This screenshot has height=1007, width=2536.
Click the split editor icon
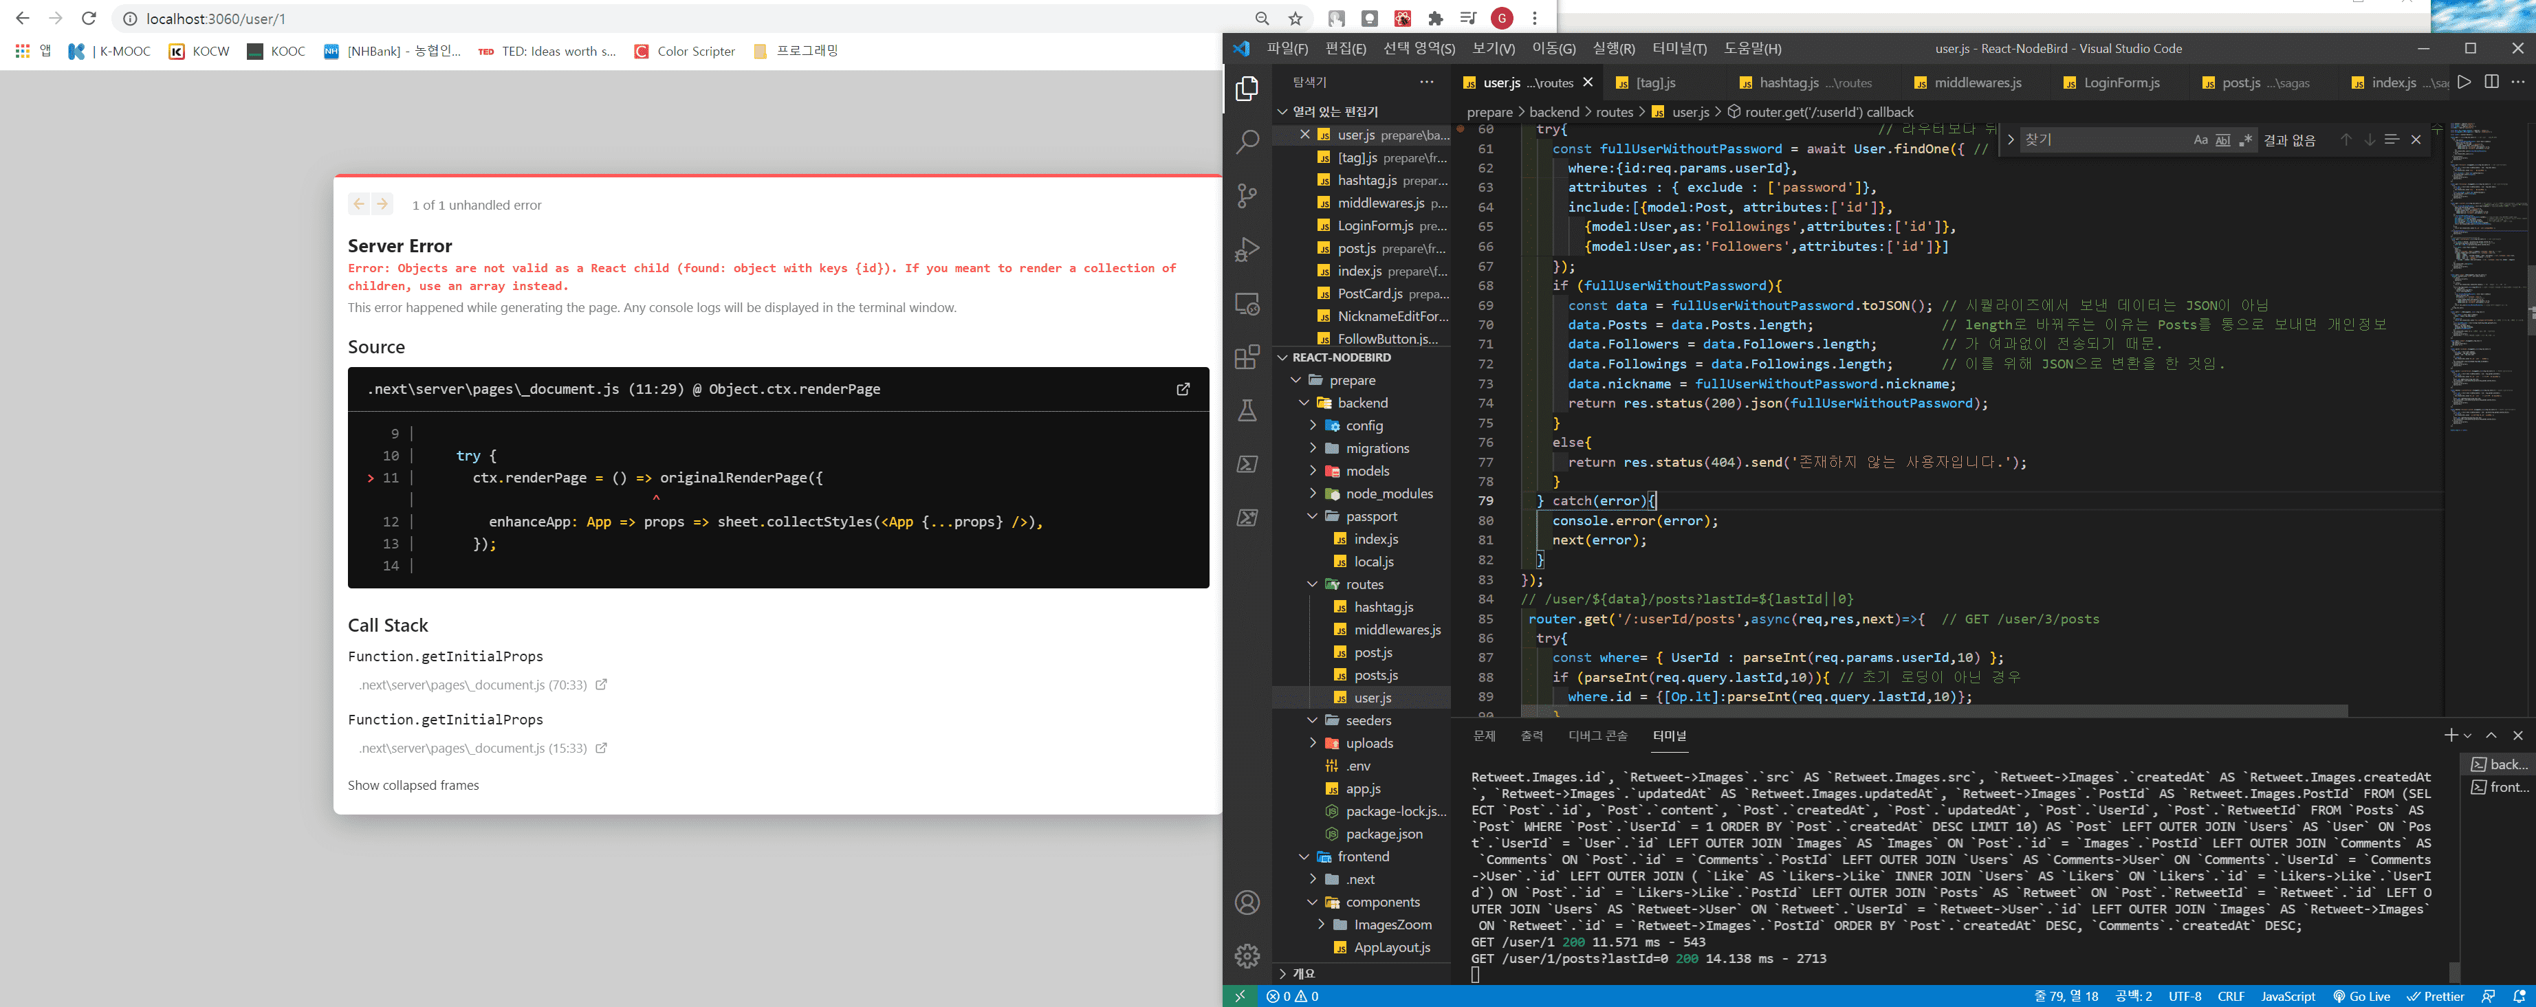pos(2491,82)
